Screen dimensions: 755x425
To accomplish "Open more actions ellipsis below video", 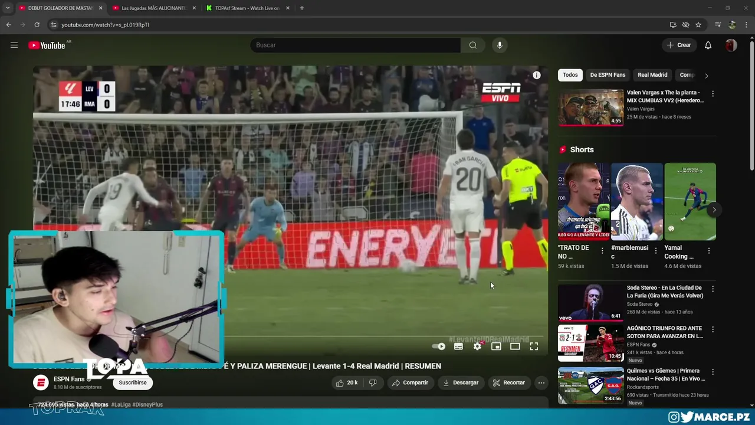I will click(x=541, y=382).
